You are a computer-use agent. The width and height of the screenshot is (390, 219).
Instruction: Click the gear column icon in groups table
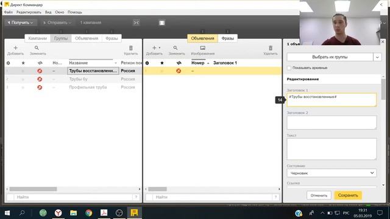pos(8,63)
